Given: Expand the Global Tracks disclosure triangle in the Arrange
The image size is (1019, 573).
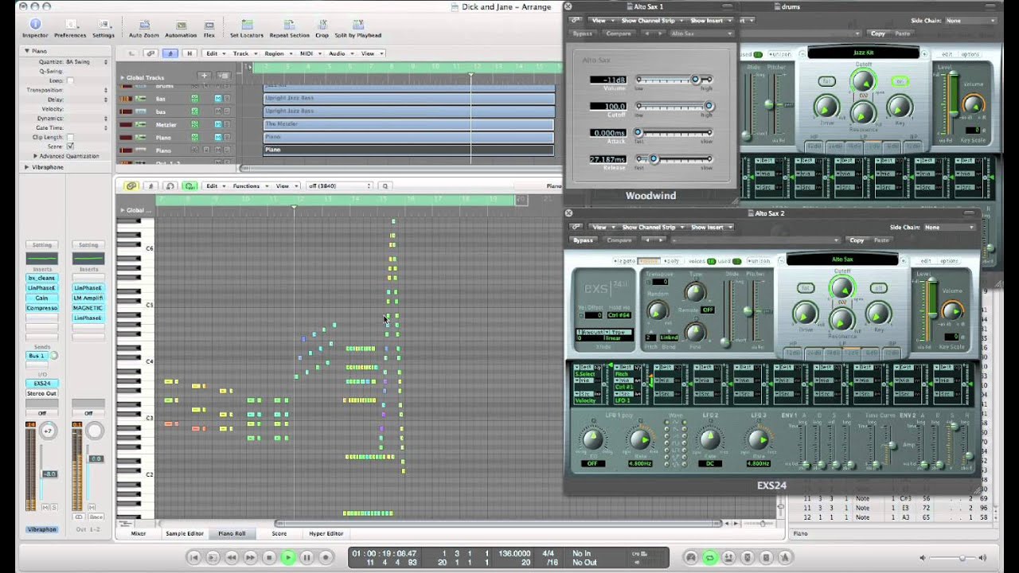Looking at the screenshot, I should [122, 78].
